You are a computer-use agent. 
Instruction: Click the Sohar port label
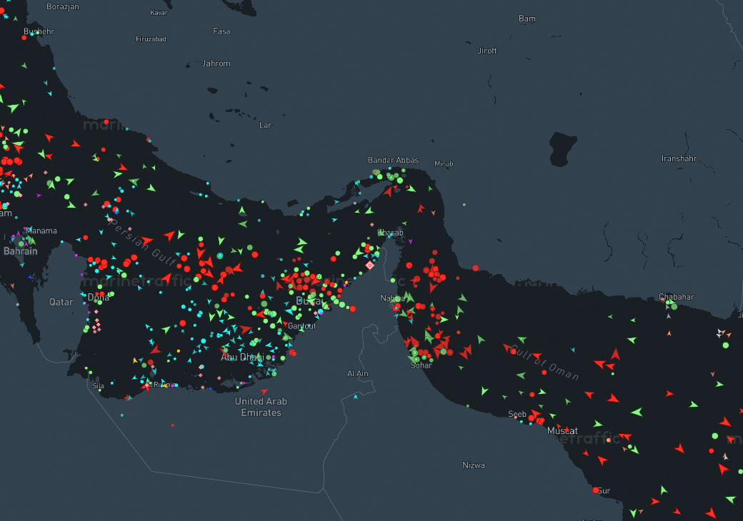pos(422,365)
